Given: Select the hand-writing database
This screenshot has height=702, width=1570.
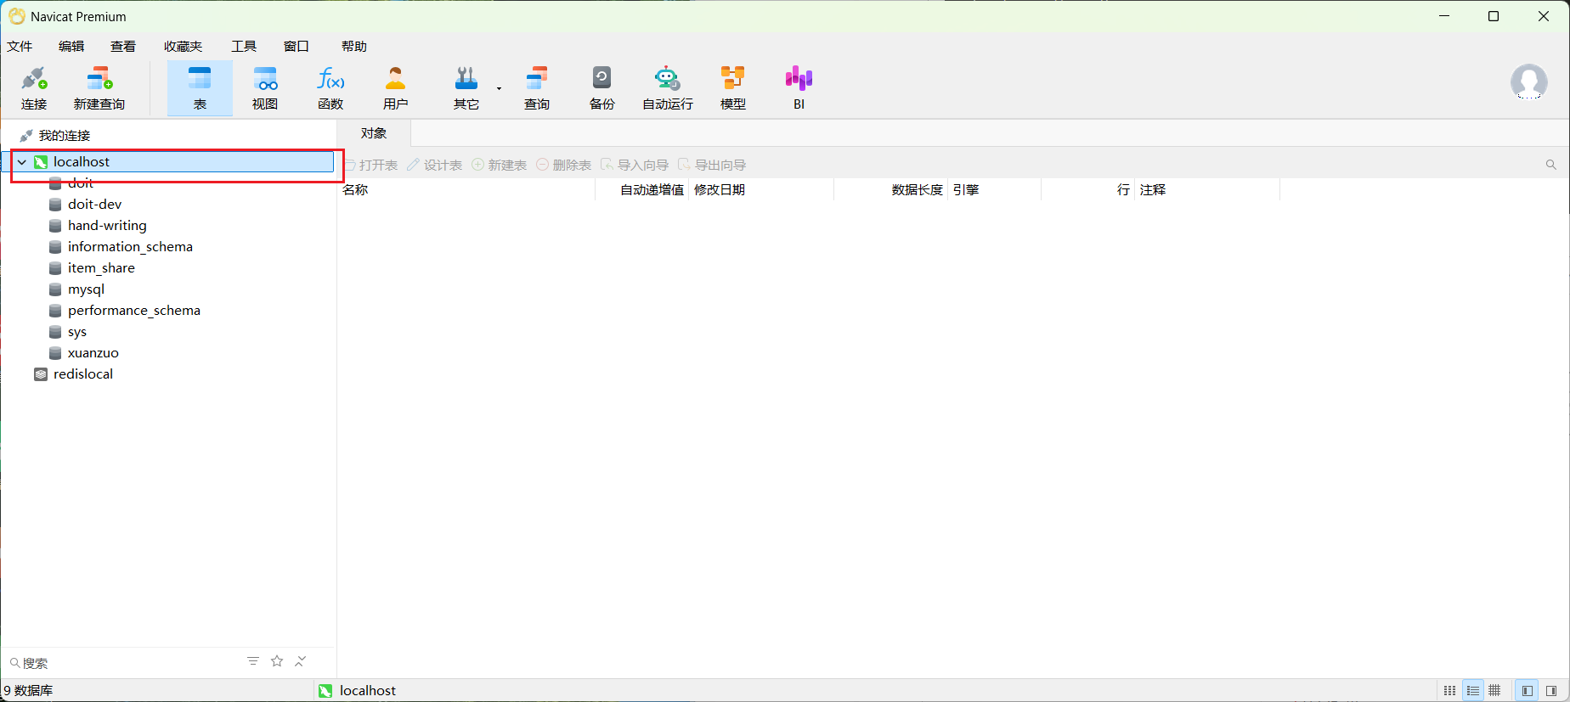Looking at the screenshot, I should tap(107, 226).
